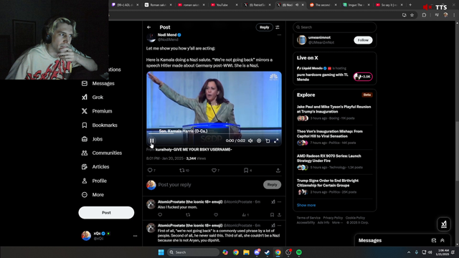459x258 pixels.
Task: Click the white Post button in sidebar
Action: 106,213
